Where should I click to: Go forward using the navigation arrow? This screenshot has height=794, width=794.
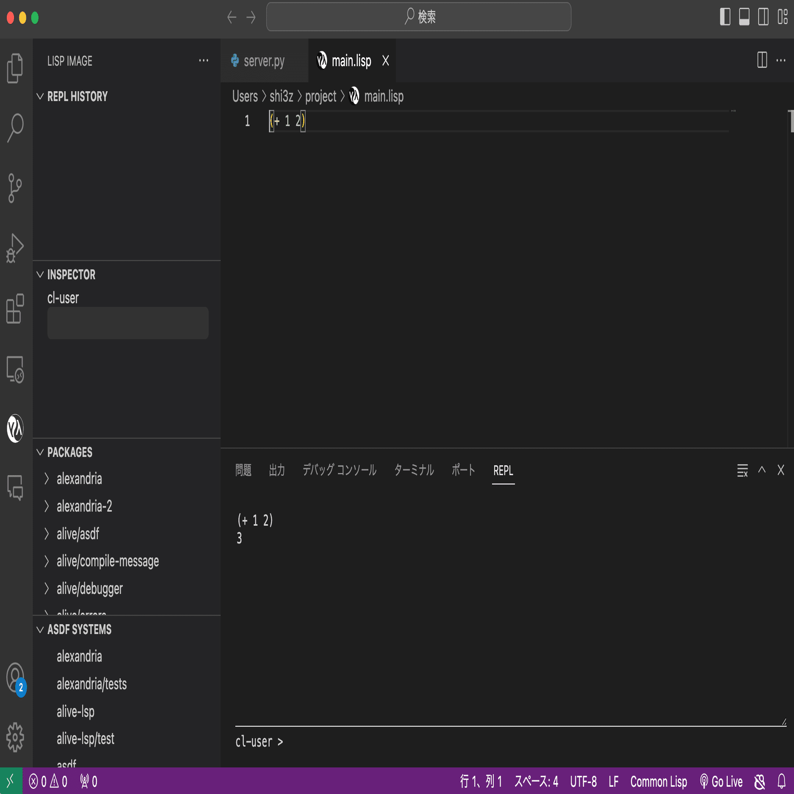tap(251, 17)
